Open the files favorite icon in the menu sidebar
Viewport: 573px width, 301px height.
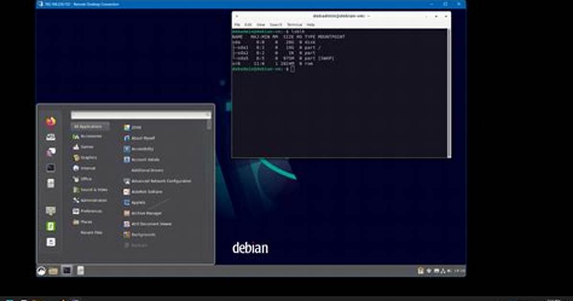pos(51,183)
